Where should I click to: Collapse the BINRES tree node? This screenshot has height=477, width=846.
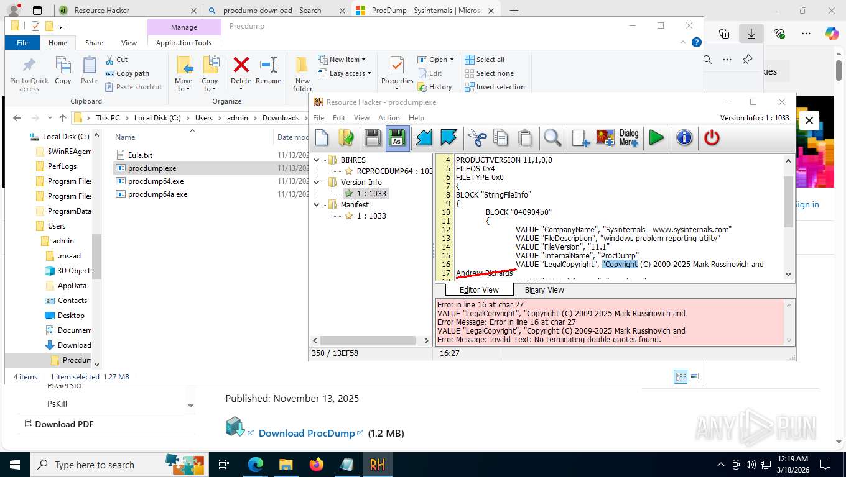[317, 160]
